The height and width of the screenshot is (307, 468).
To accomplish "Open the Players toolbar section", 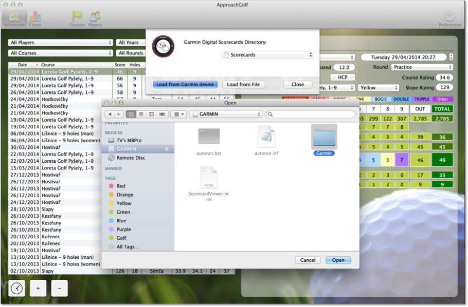I will click(95, 19).
